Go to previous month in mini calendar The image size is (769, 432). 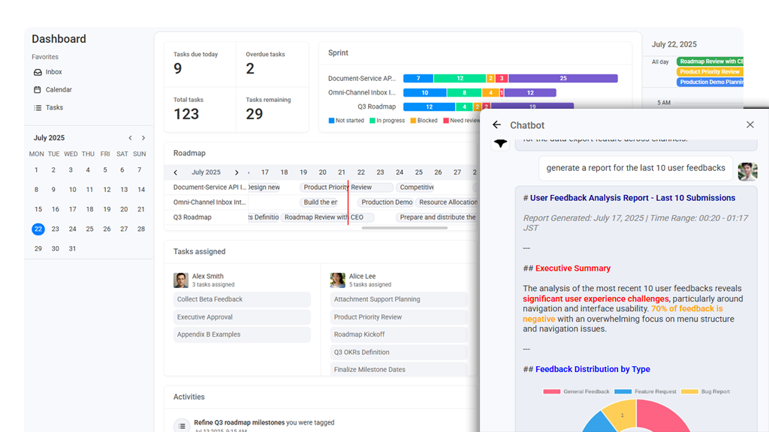[130, 138]
